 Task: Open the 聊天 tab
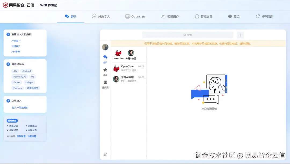[71, 16]
